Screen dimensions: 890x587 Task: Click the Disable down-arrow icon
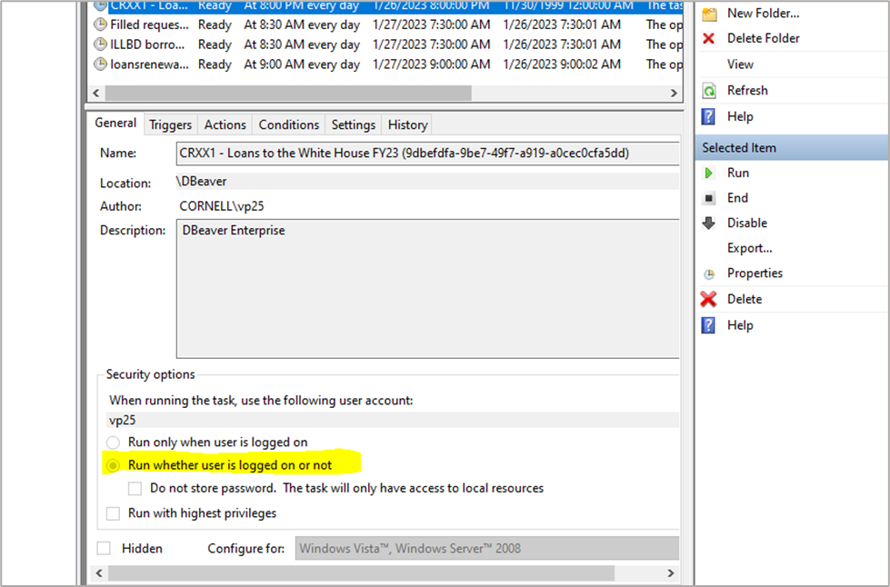coord(709,223)
